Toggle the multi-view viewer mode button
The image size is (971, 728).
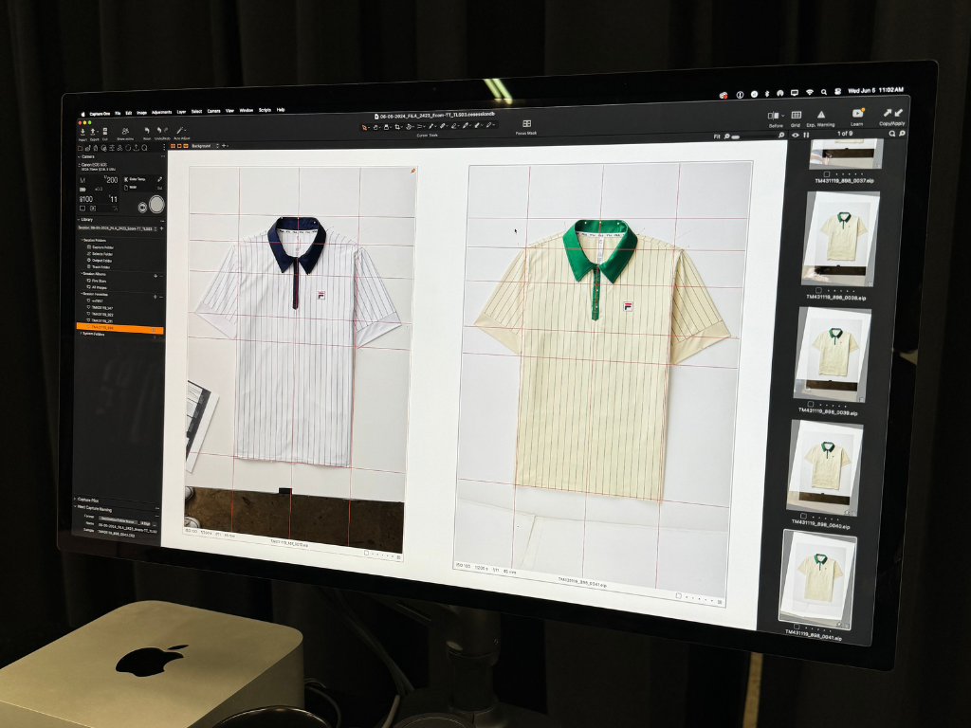click(x=173, y=146)
